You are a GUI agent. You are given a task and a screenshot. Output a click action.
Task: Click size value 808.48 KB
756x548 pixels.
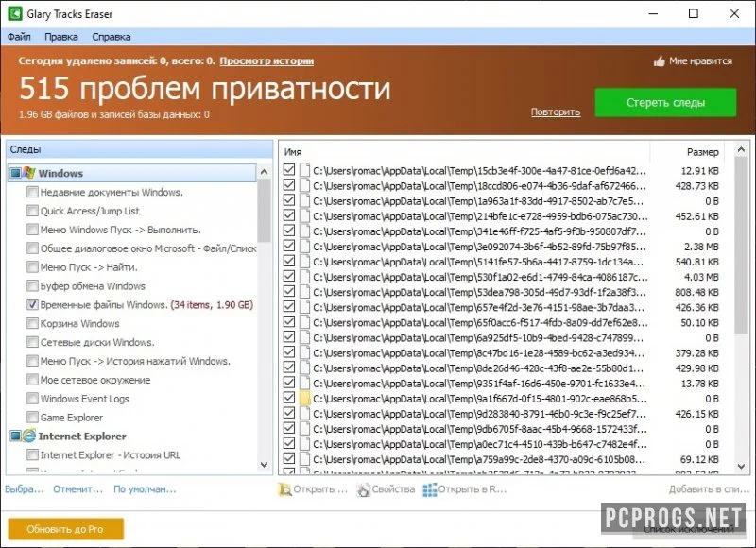[x=696, y=292]
